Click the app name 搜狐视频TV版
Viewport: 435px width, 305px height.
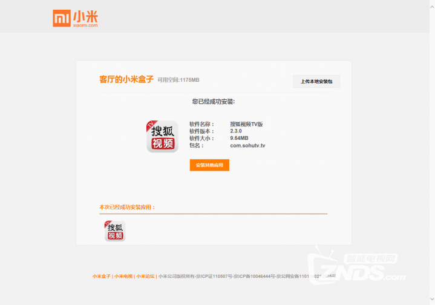coord(246,124)
